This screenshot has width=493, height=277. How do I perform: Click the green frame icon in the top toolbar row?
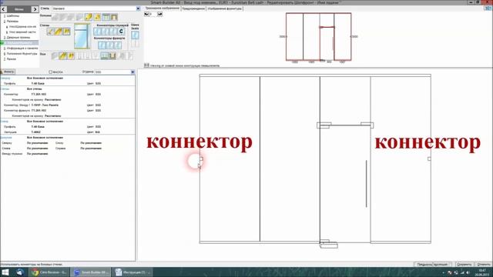point(106,17)
